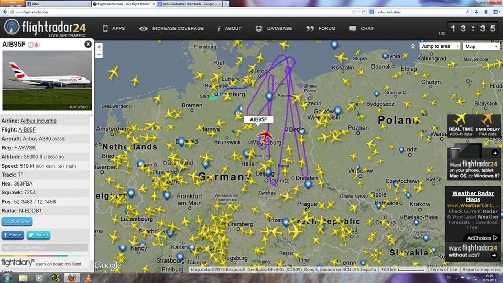The height and width of the screenshot is (283, 503).
Task: Click the airport pin near Dresden
Action: click(x=308, y=184)
